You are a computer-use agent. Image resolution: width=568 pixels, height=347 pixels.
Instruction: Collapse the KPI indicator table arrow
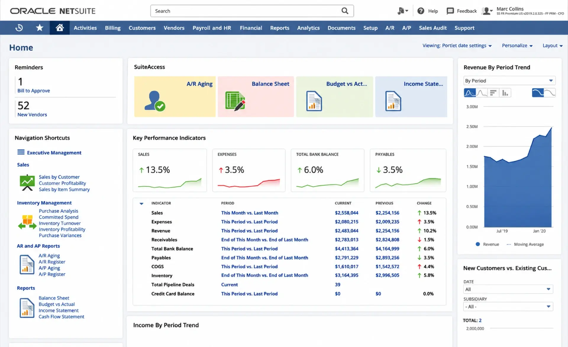tap(141, 204)
